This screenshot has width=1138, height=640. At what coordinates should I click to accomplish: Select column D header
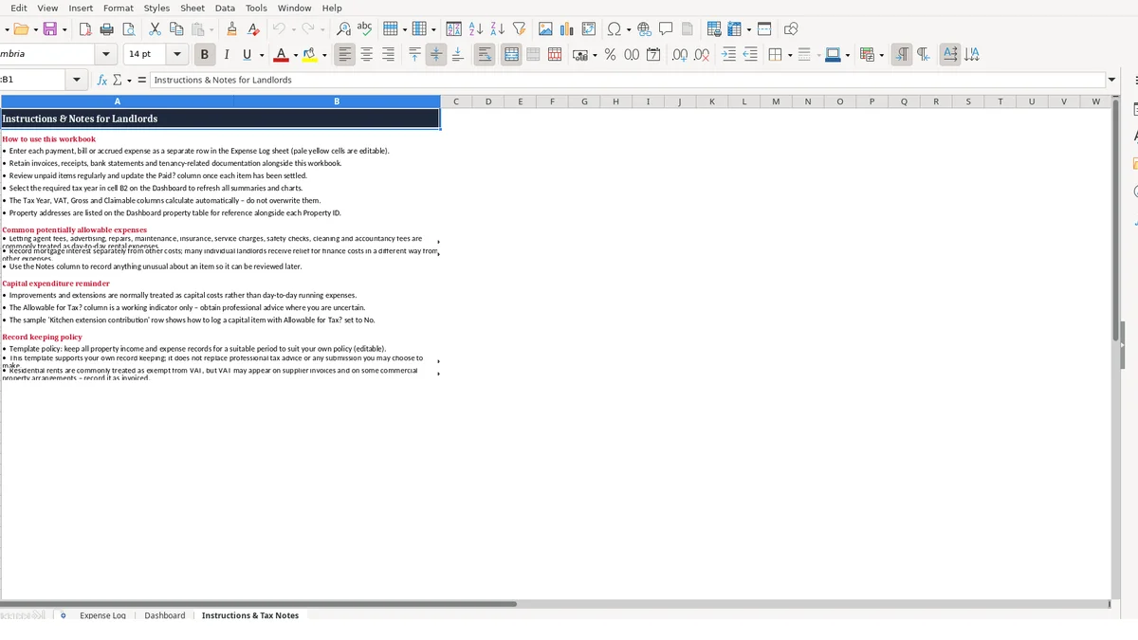point(488,101)
